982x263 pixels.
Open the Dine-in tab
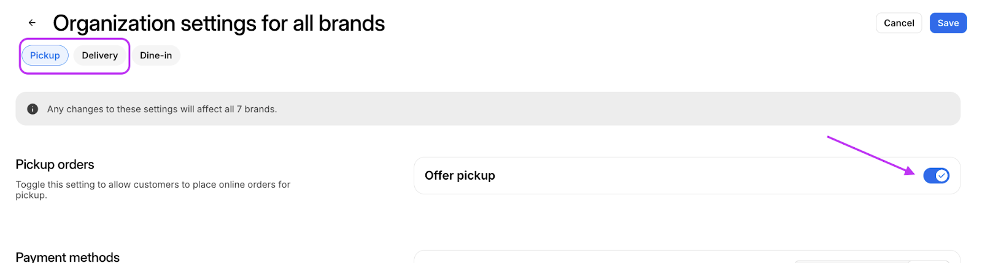click(x=156, y=55)
